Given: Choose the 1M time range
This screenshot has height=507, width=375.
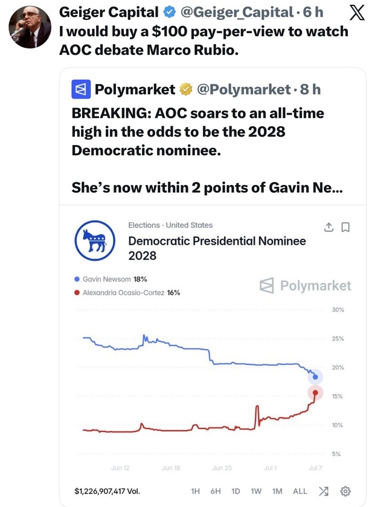Looking at the screenshot, I should point(277,491).
